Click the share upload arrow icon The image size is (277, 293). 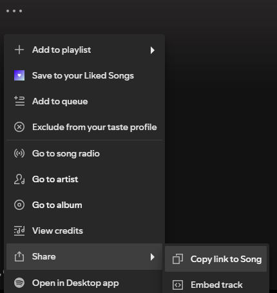[x=19, y=256]
